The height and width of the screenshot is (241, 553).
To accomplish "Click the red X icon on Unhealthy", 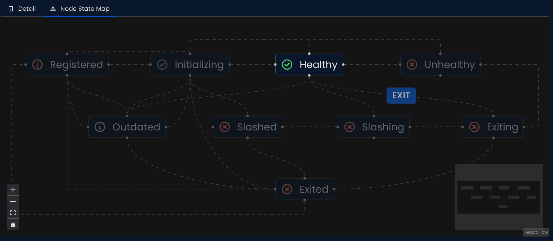I will click(x=412, y=64).
